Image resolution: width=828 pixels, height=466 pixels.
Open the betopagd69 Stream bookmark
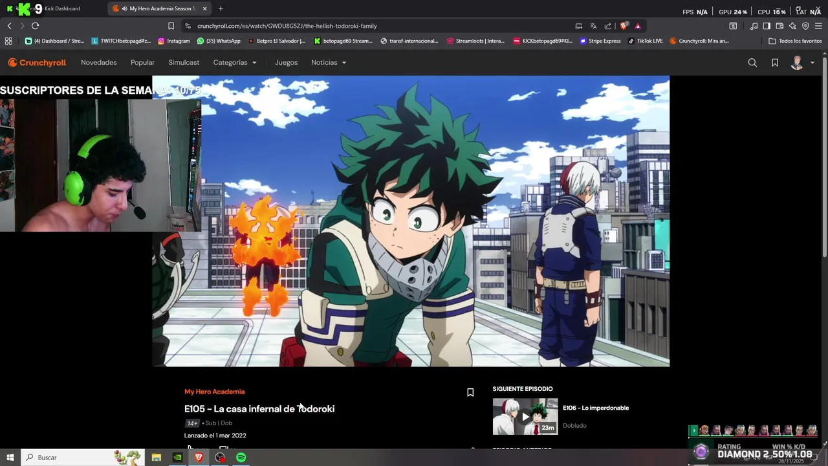click(x=343, y=41)
